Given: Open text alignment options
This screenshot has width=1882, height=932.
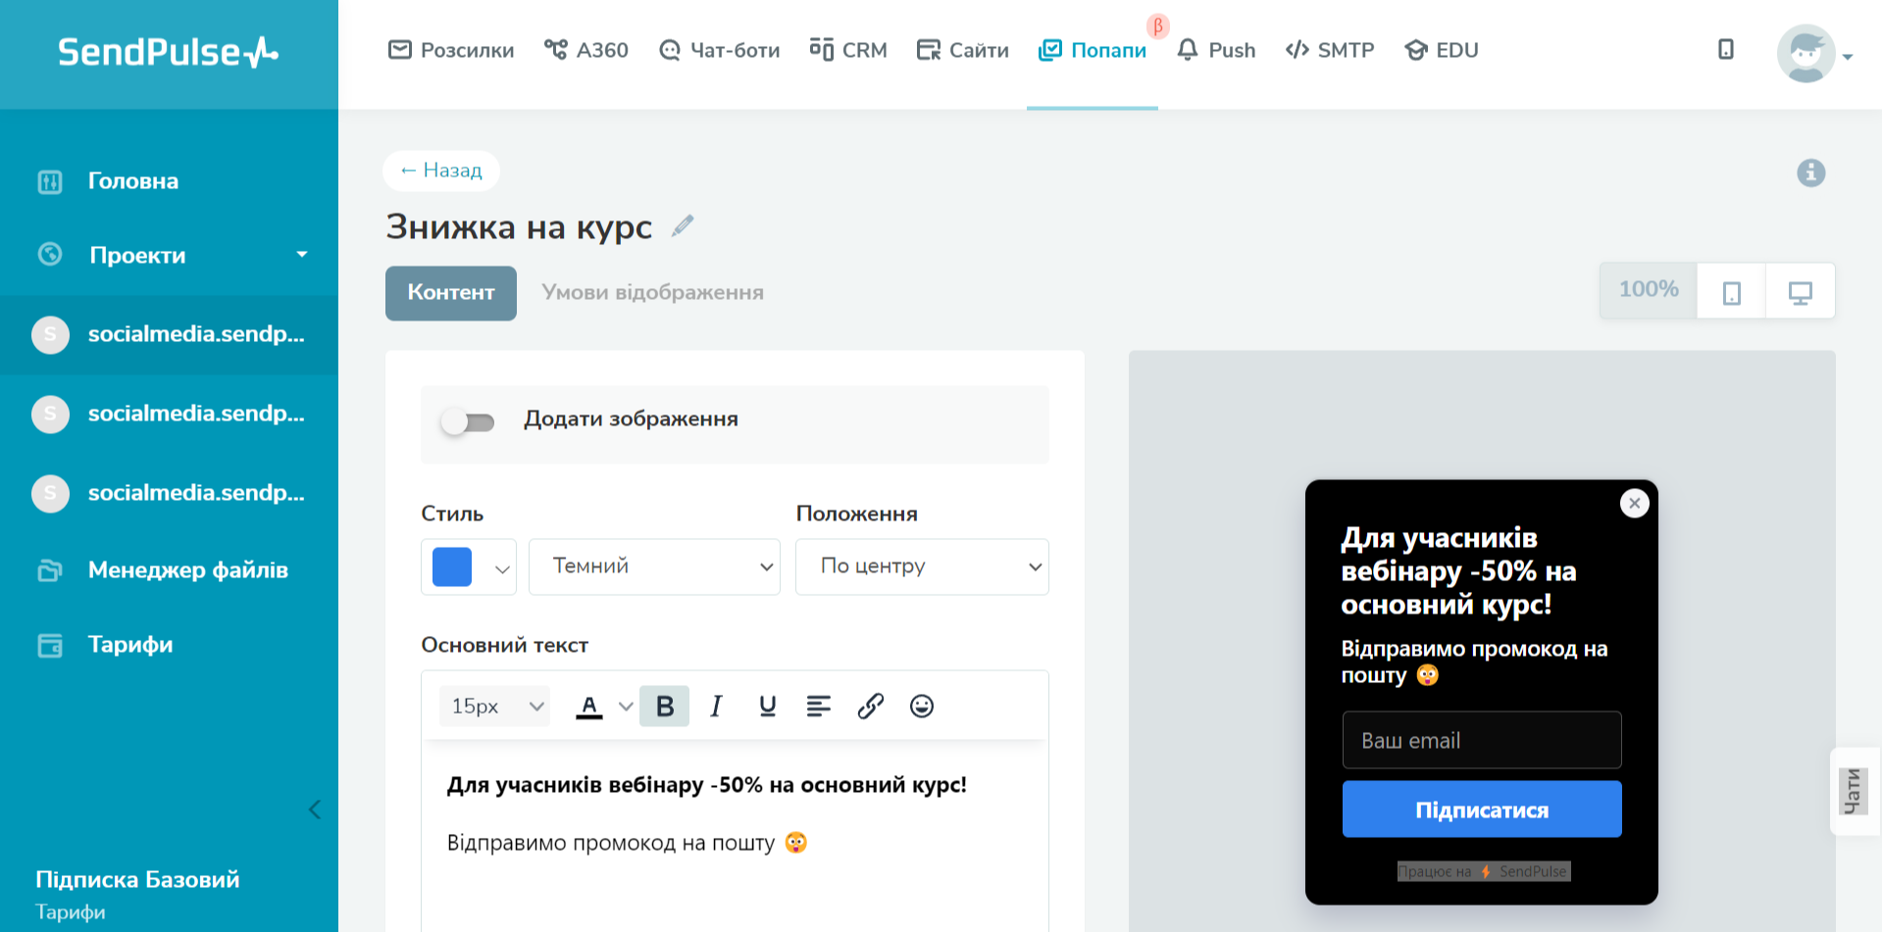Looking at the screenshot, I should point(818,707).
